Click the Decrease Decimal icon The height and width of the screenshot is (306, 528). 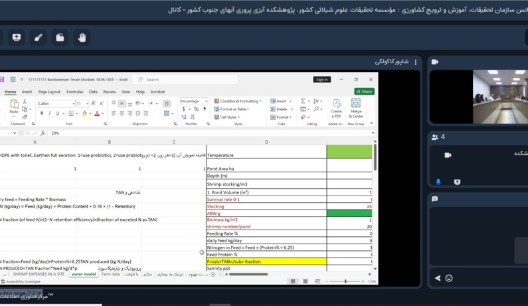[x=192, y=117]
